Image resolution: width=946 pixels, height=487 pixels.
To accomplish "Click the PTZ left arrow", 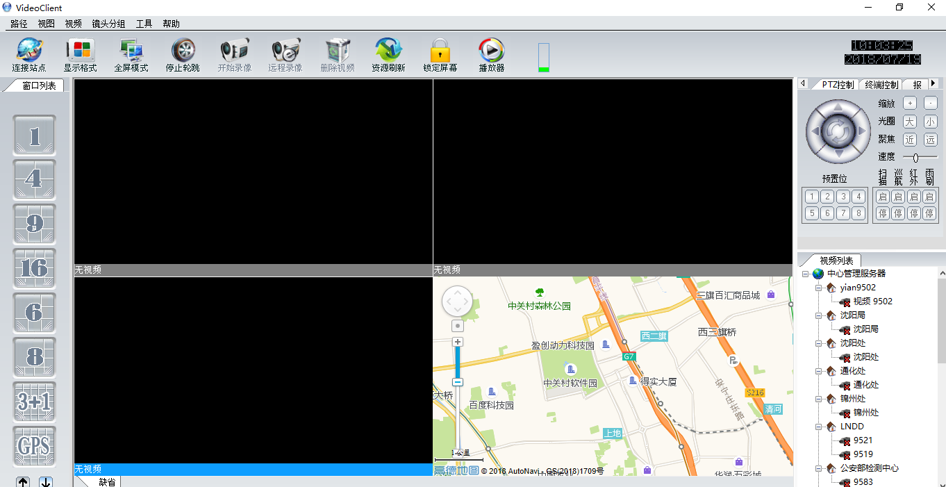I will pyautogui.click(x=814, y=130).
